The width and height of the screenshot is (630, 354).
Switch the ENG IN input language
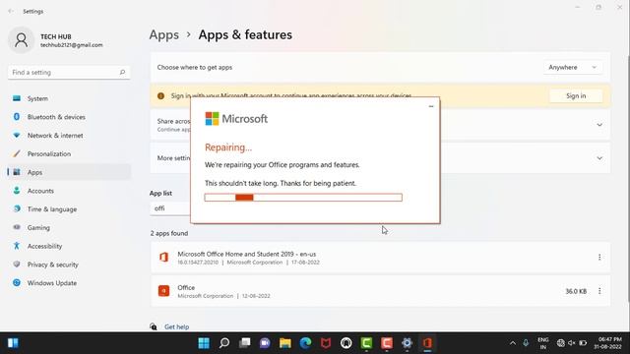click(542, 343)
